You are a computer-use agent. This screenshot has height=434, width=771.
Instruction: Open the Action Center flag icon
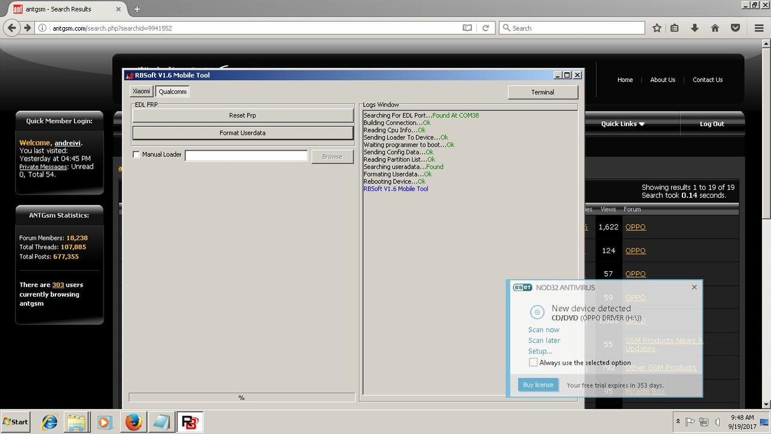coord(691,422)
